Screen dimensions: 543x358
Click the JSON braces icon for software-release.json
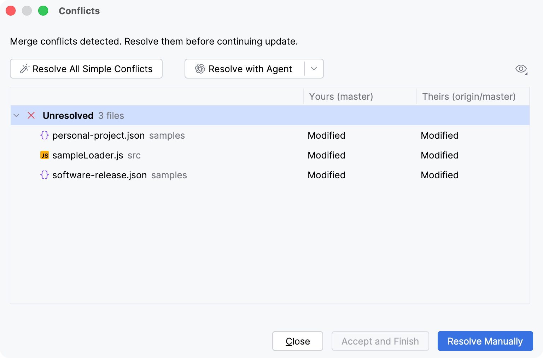pos(45,175)
